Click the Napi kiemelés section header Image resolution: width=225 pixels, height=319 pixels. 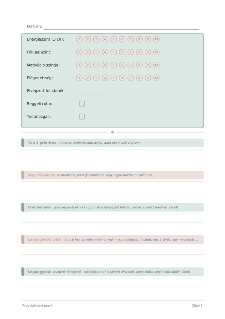tap(112, 175)
